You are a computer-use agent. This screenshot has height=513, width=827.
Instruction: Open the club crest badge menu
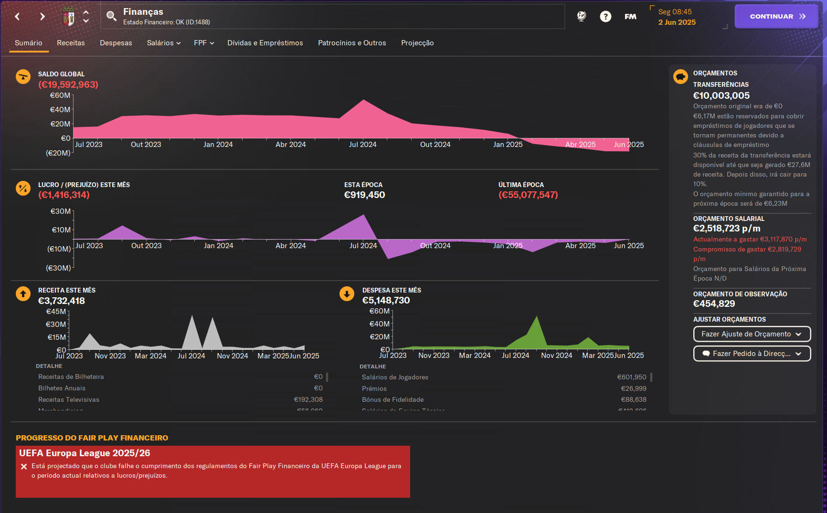point(69,17)
